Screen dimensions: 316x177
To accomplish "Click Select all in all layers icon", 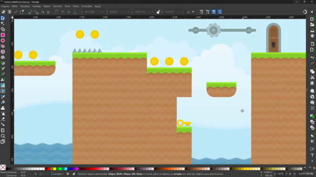I will coord(9,12).
